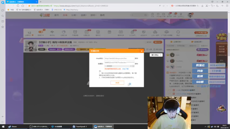Click the car icon in anchor toolbar

point(155,32)
